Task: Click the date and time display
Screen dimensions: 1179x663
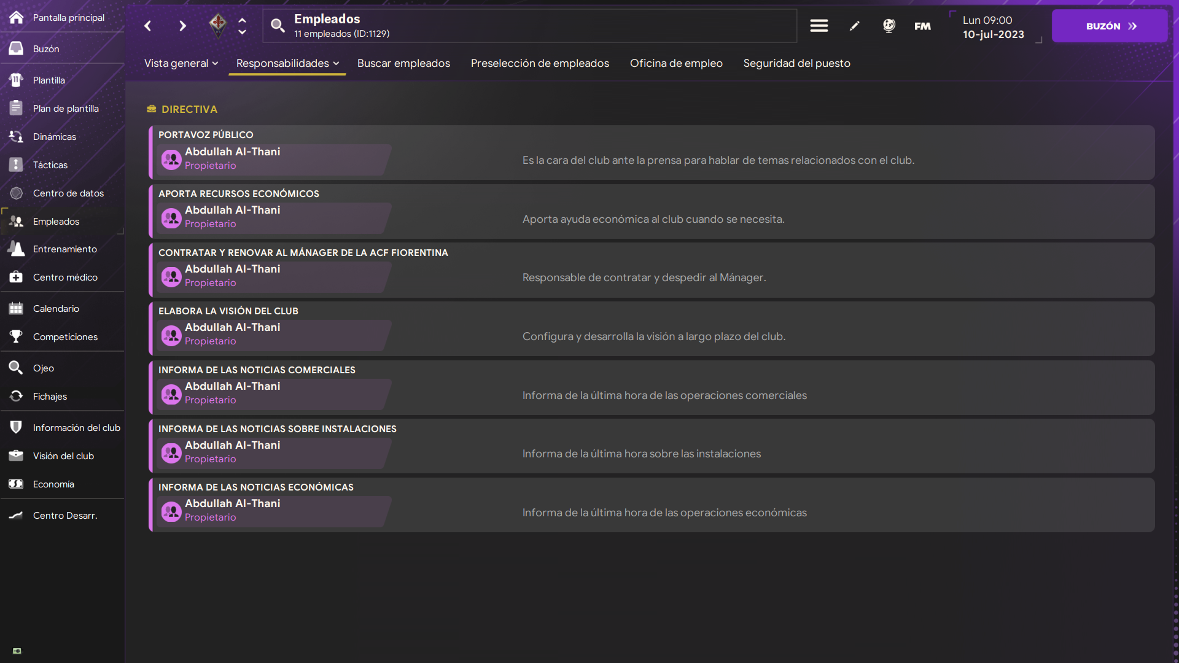Action: (993, 27)
